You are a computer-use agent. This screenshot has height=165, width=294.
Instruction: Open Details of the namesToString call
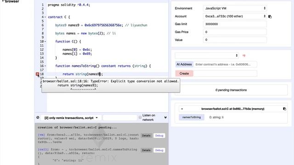[146, 150]
